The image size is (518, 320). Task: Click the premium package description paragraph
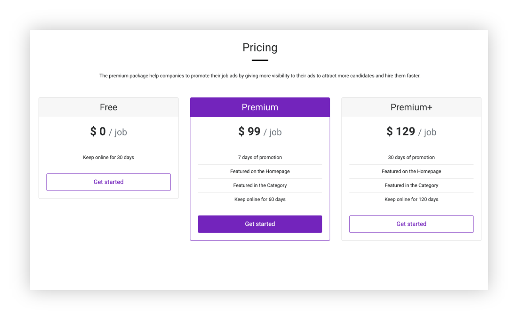click(x=260, y=76)
